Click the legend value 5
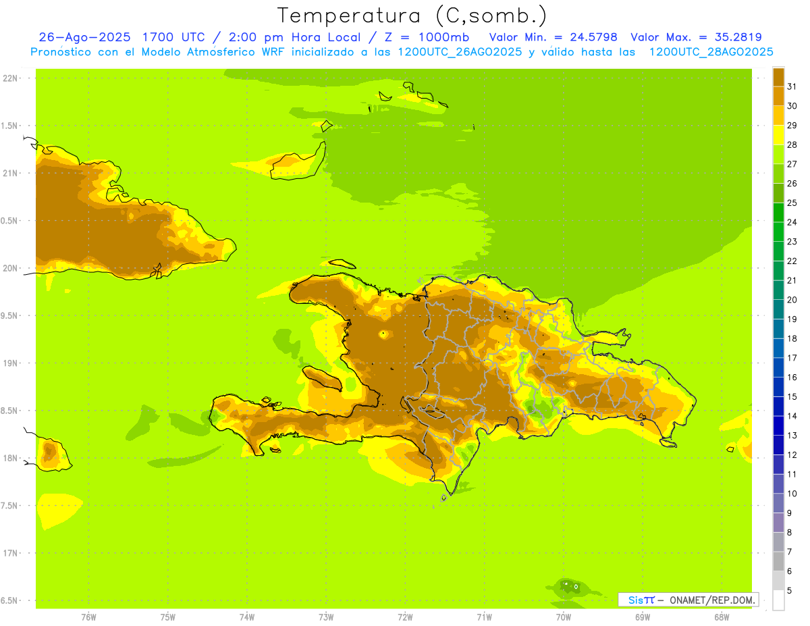This screenshot has height=626, width=810. tap(790, 590)
